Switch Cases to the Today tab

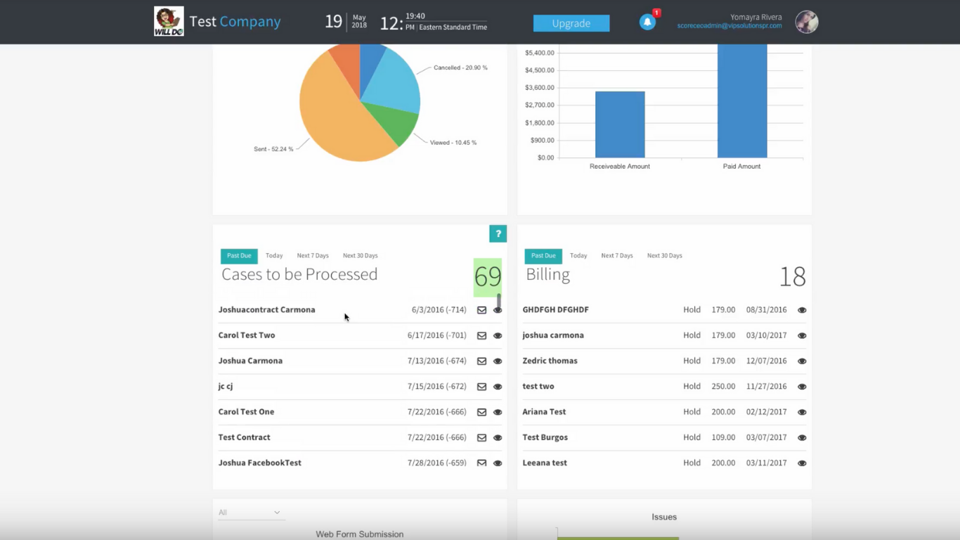274,256
